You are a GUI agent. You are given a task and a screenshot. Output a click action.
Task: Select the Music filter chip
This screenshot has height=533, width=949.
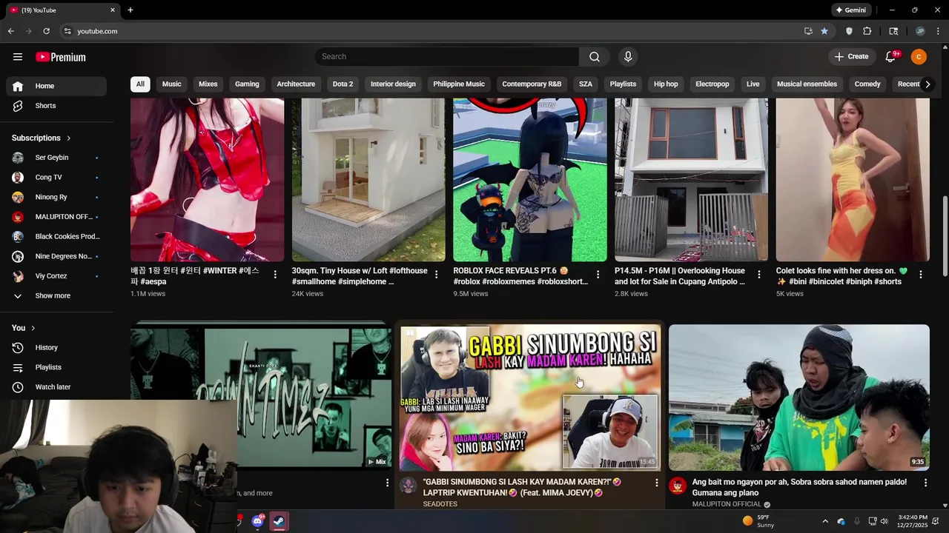(172, 84)
